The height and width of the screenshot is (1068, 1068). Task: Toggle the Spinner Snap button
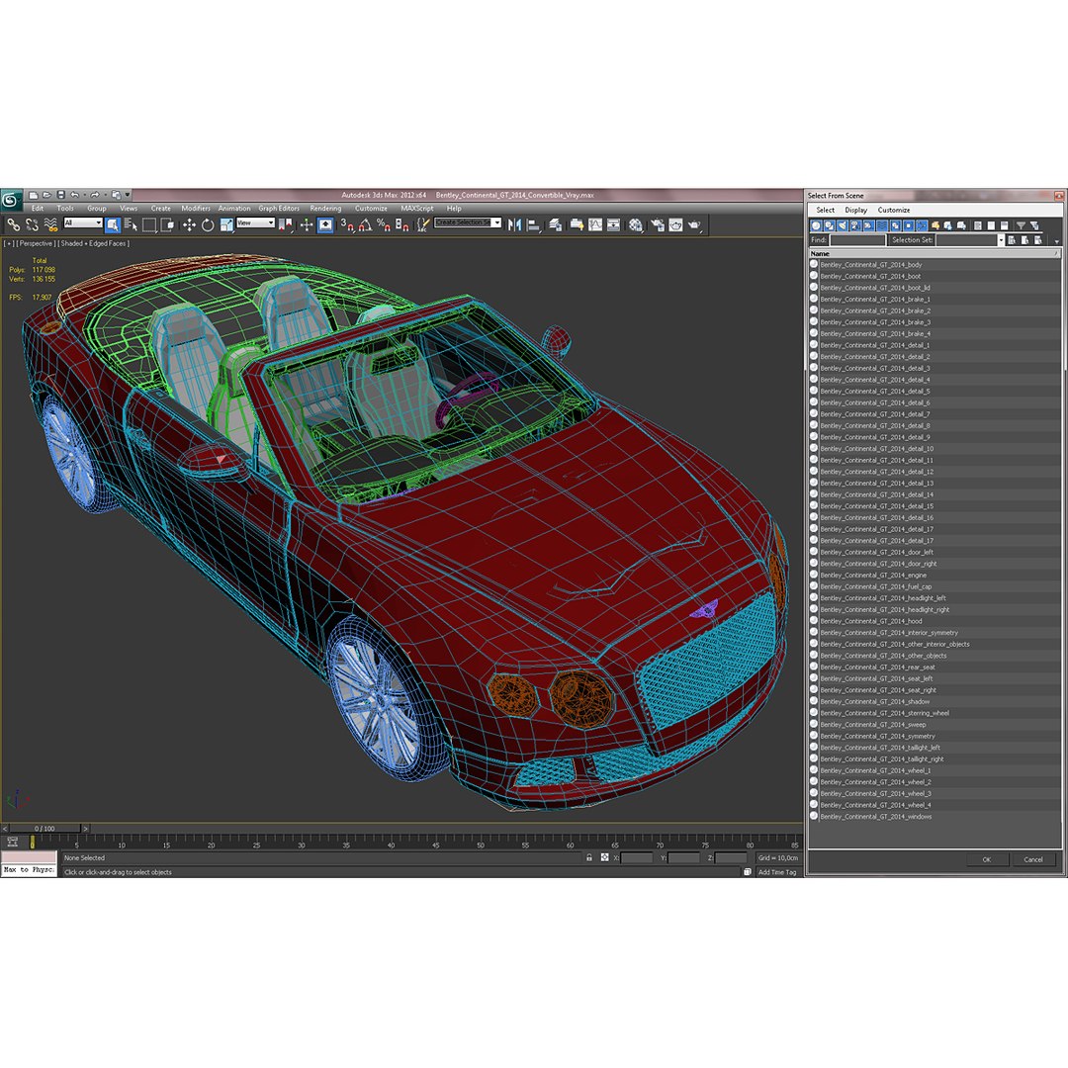pyautogui.click(x=402, y=224)
